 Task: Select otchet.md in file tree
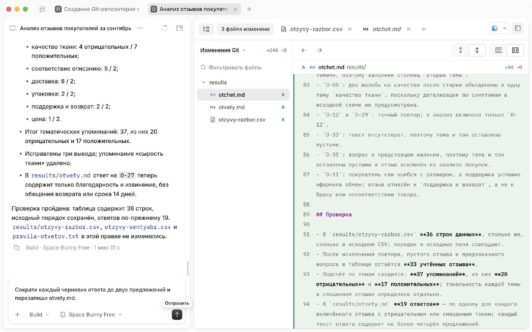pyautogui.click(x=243, y=95)
